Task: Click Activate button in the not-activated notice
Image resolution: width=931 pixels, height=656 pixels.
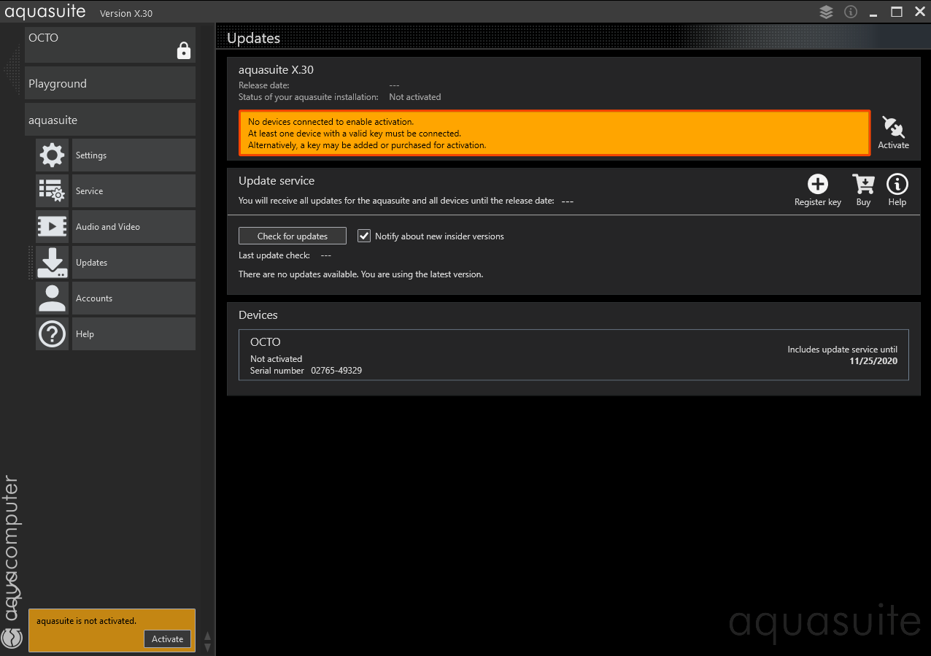Action: point(167,638)
